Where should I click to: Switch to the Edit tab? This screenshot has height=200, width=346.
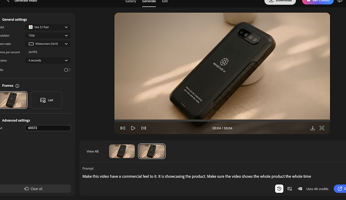[x=165, y=1]
